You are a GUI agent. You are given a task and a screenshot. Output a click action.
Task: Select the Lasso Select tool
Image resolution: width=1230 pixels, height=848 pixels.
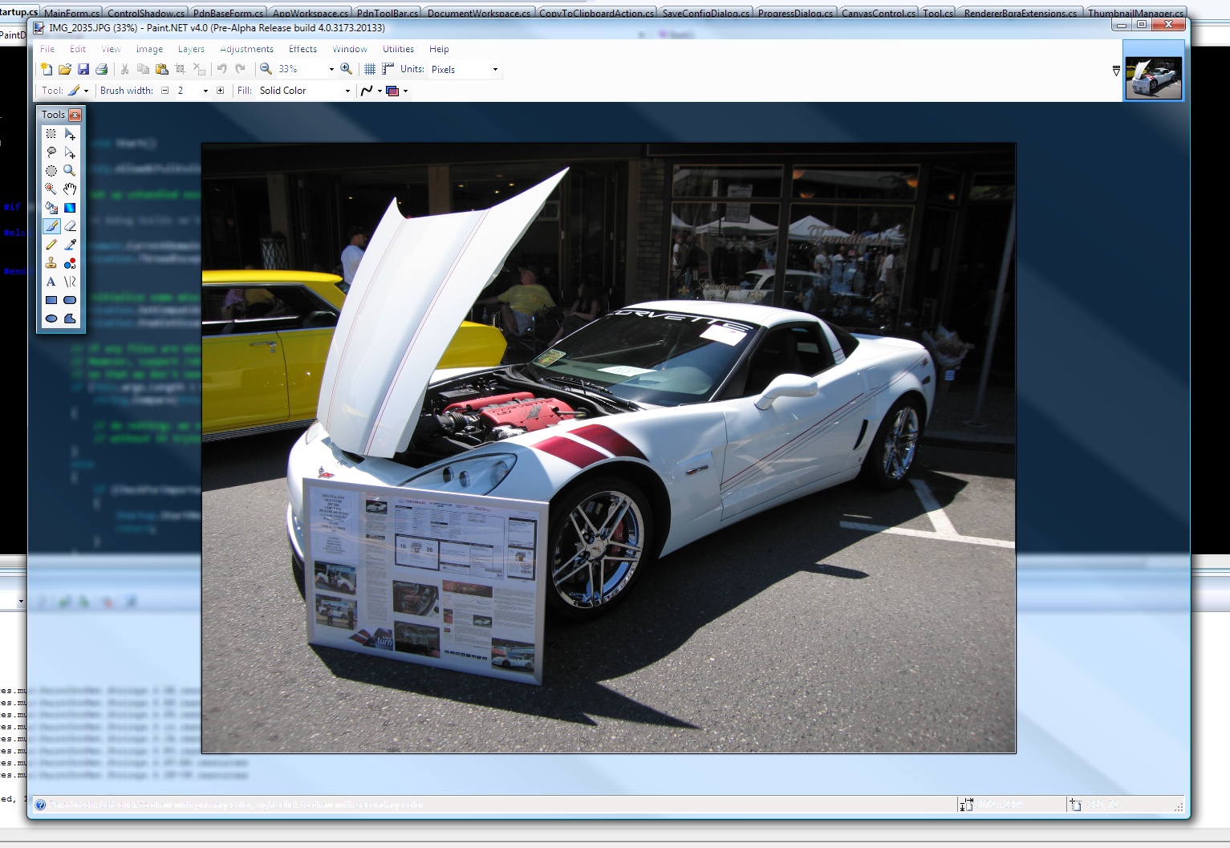(x=51, y=152)
